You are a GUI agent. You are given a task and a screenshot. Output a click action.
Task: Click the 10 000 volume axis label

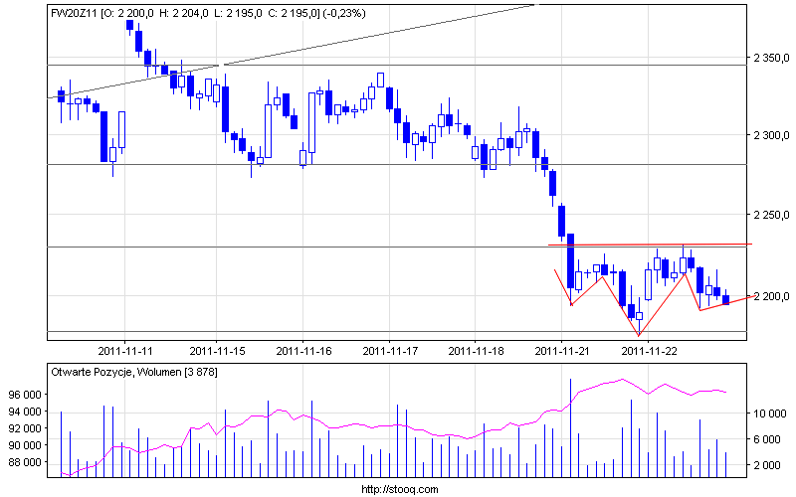coord(769,414)
